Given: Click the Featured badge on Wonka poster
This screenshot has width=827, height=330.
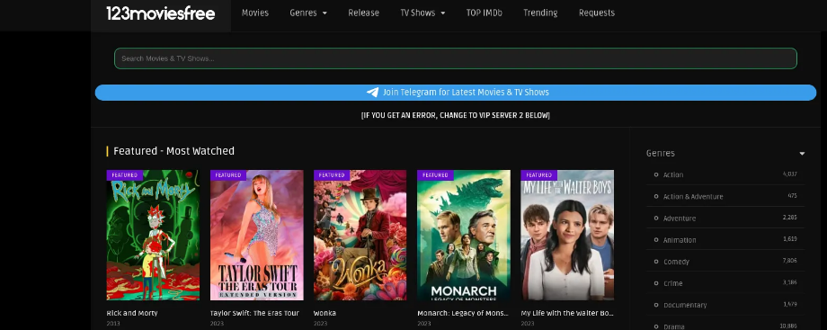Looking at the screenshot, I should coord(331,175).
